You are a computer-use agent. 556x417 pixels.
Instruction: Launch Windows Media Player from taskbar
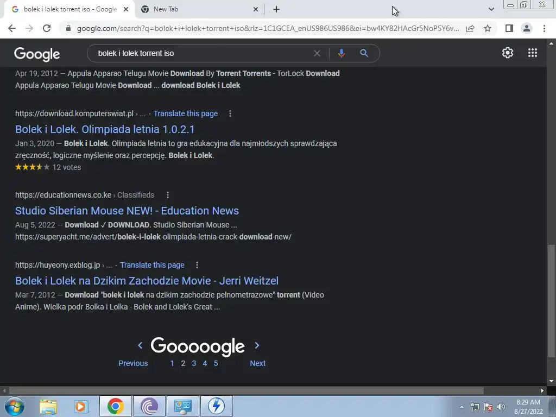(81, 406)
